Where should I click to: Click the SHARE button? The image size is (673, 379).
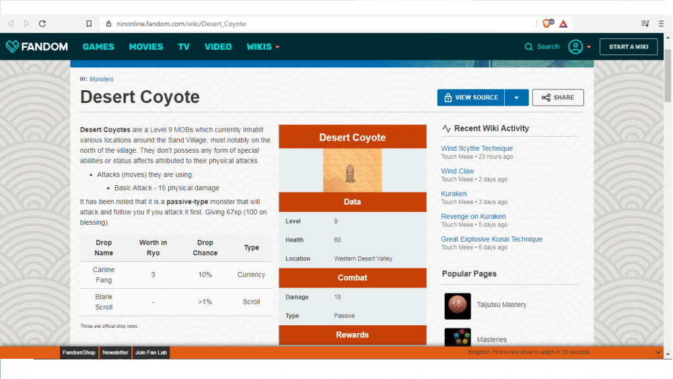click(558, 98)
